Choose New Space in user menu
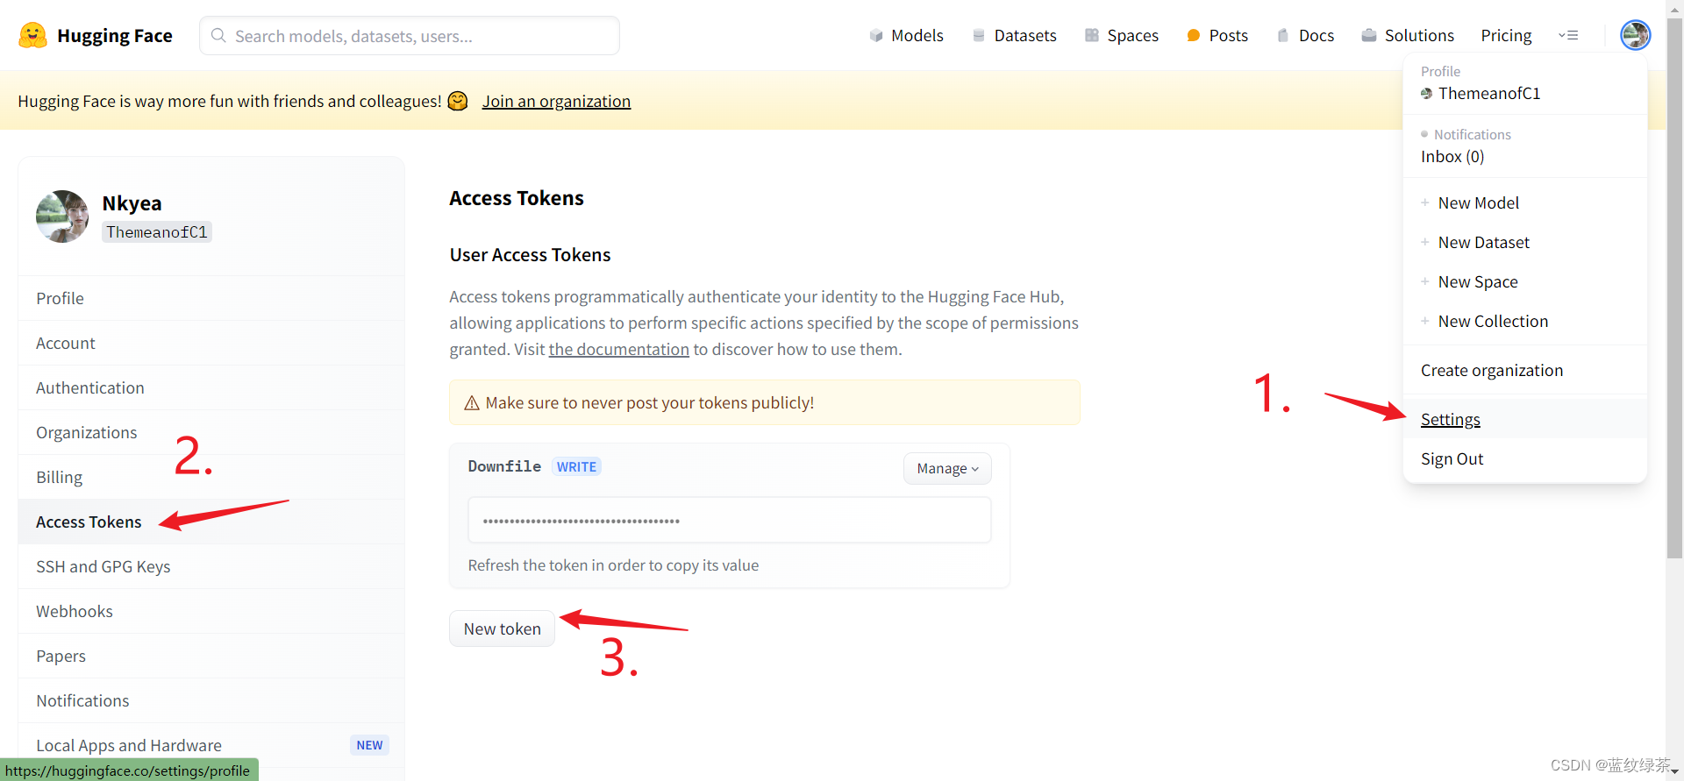1684x781 pixels. [1478, 281]
